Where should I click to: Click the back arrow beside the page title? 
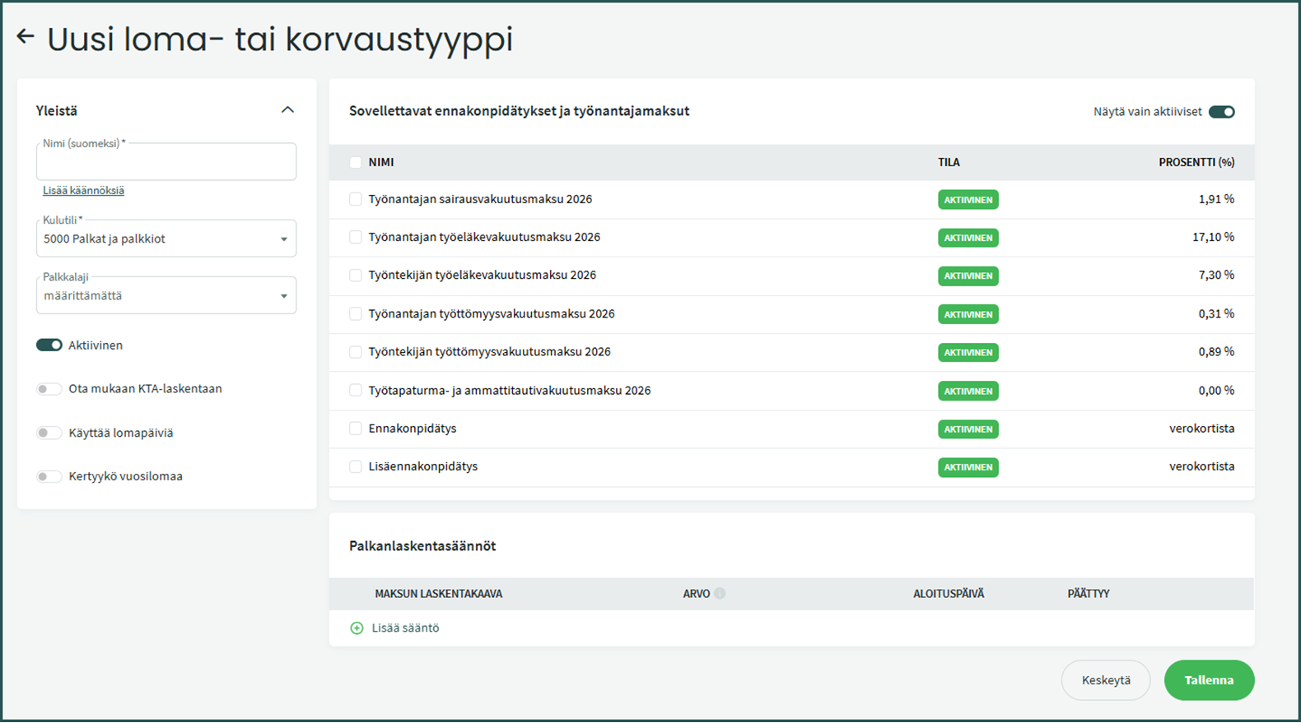[x=26, y=36]
